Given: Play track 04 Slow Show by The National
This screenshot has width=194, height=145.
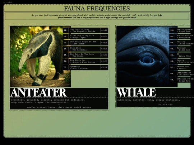Looking at the screenshot, I should (x=86, y=49).
